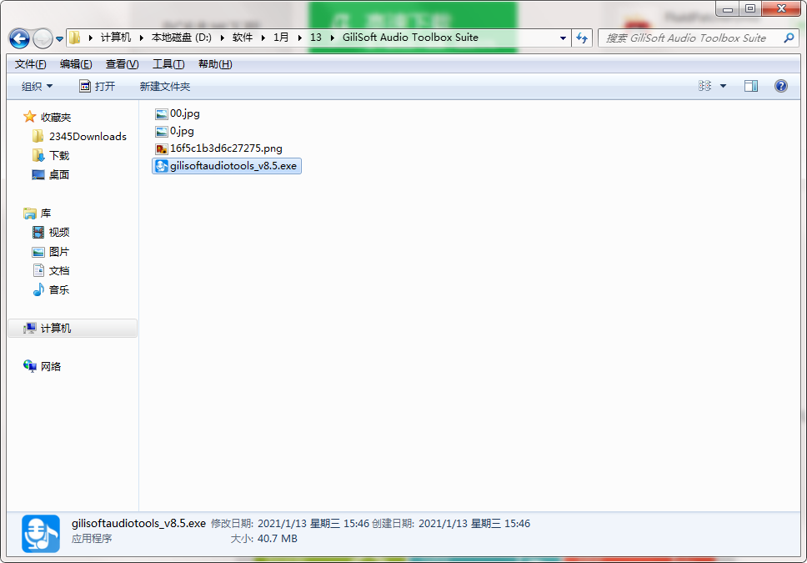Click 打开 in the toolbar
This screenshot has height=563, width=807.
98,87
